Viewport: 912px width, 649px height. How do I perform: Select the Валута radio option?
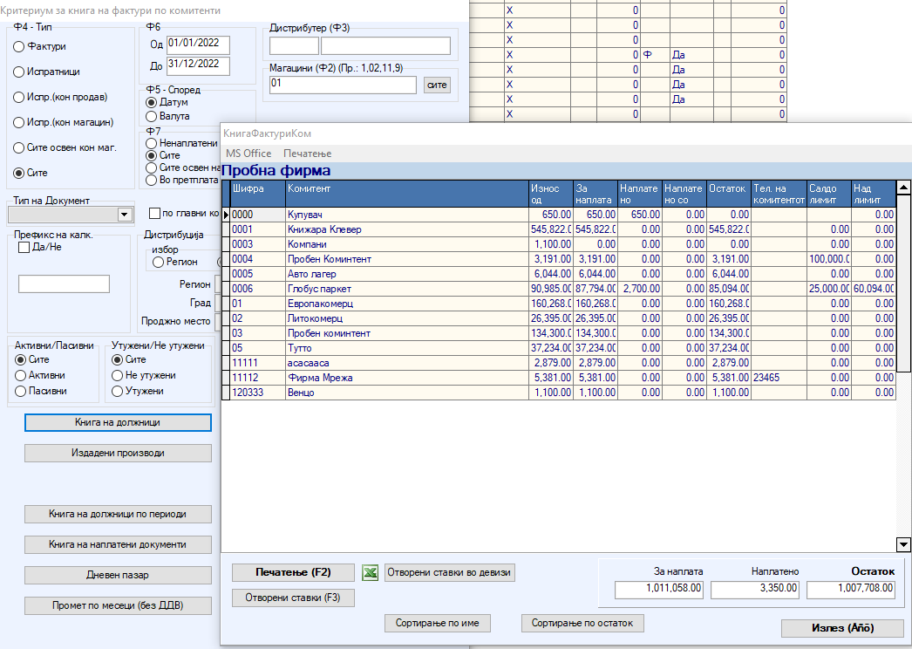click(152, 116)
